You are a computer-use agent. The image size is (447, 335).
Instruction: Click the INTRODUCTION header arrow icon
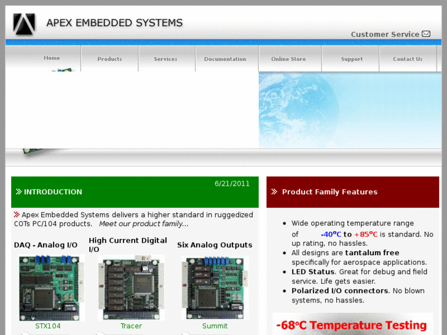coord(19,192)
